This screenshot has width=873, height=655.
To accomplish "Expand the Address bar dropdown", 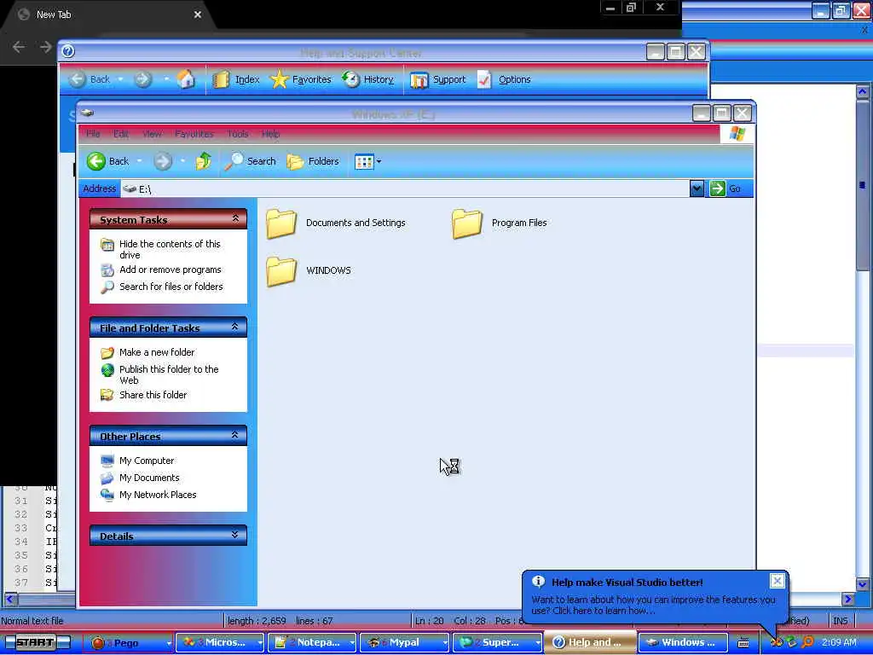I will point(697,188).
